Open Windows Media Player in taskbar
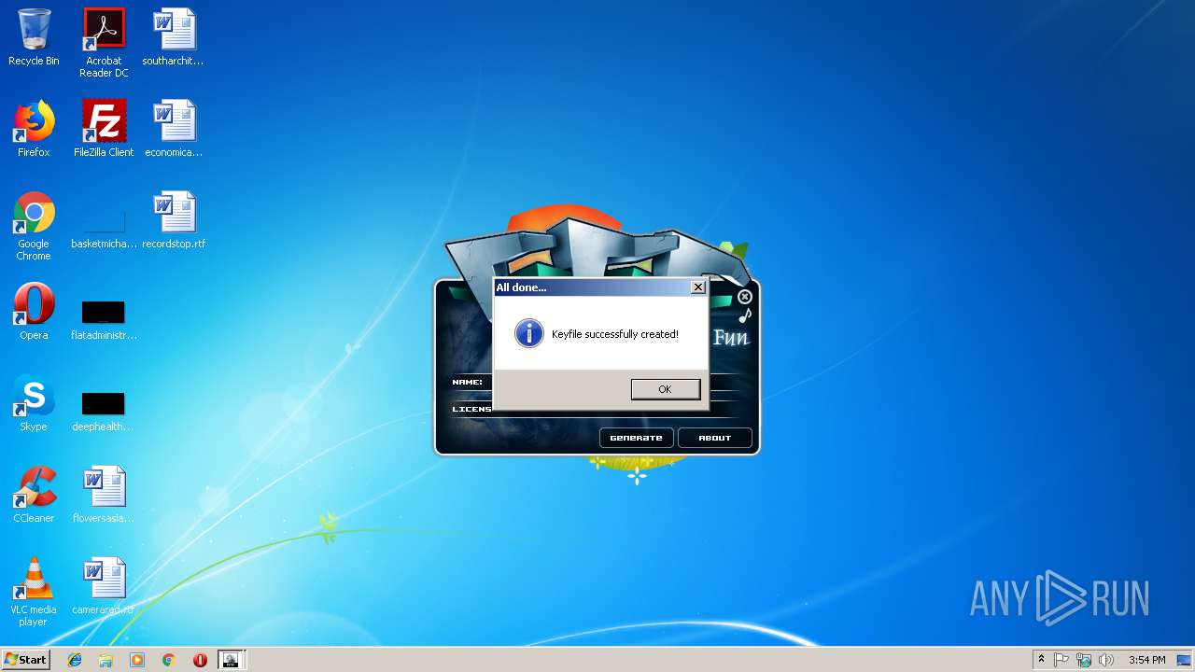 pos(137,660)
